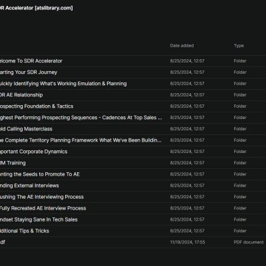Screen dimensions: 266x266
Task: Open the 'Cold Calling Masterclass' folder
Action: (133, 129)
